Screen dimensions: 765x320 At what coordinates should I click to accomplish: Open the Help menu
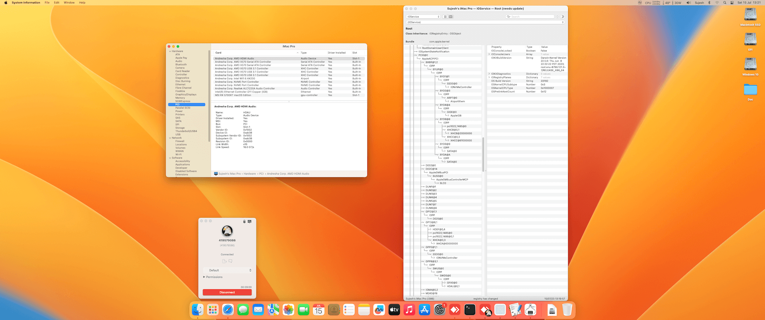coord(82,3)
